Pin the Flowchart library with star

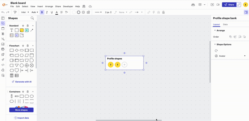(23, 46)
